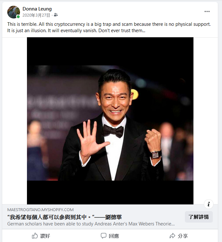This screenshot has height=242, width=222.
Task: Click the 回應 comment button label
Action: pos(114,236)
